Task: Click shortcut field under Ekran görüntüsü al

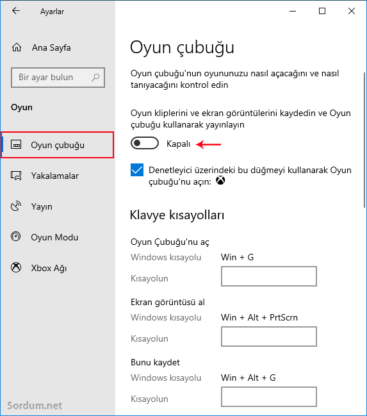Action: 269,337
